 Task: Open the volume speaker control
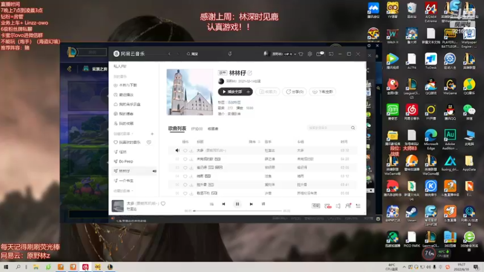point(338,206)
